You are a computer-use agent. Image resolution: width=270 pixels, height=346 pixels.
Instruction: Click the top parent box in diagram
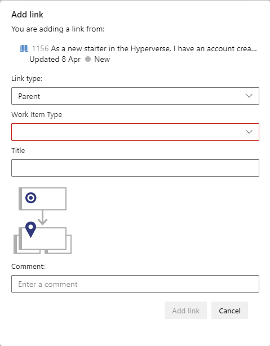tap(42, 199)
